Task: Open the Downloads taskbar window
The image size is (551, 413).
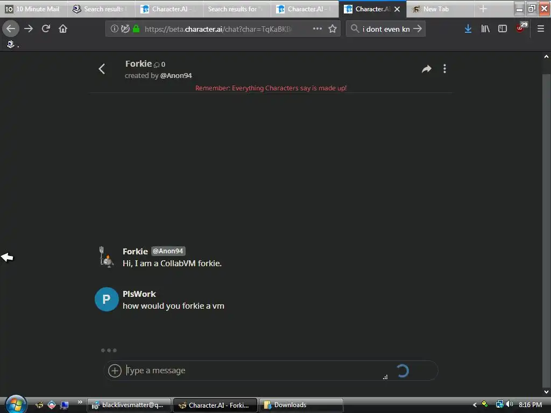Action: 301,405
